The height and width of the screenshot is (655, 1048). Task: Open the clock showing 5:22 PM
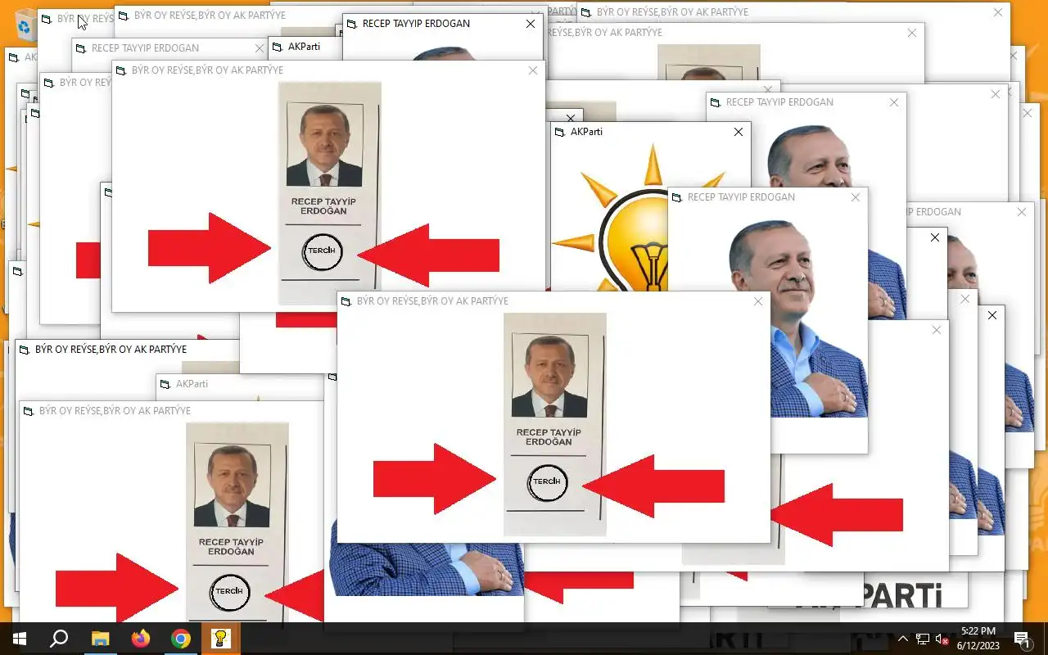(978, 639)
